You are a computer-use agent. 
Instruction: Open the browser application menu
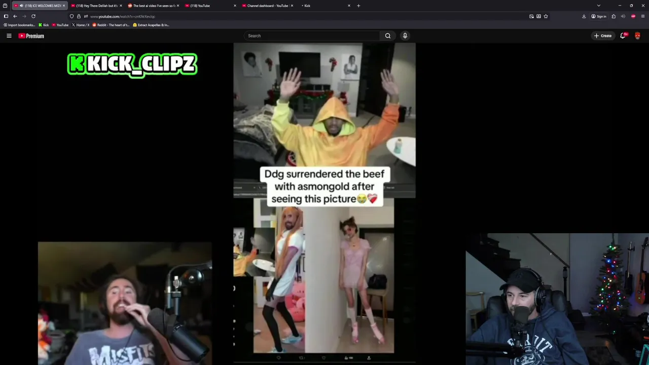643,16
